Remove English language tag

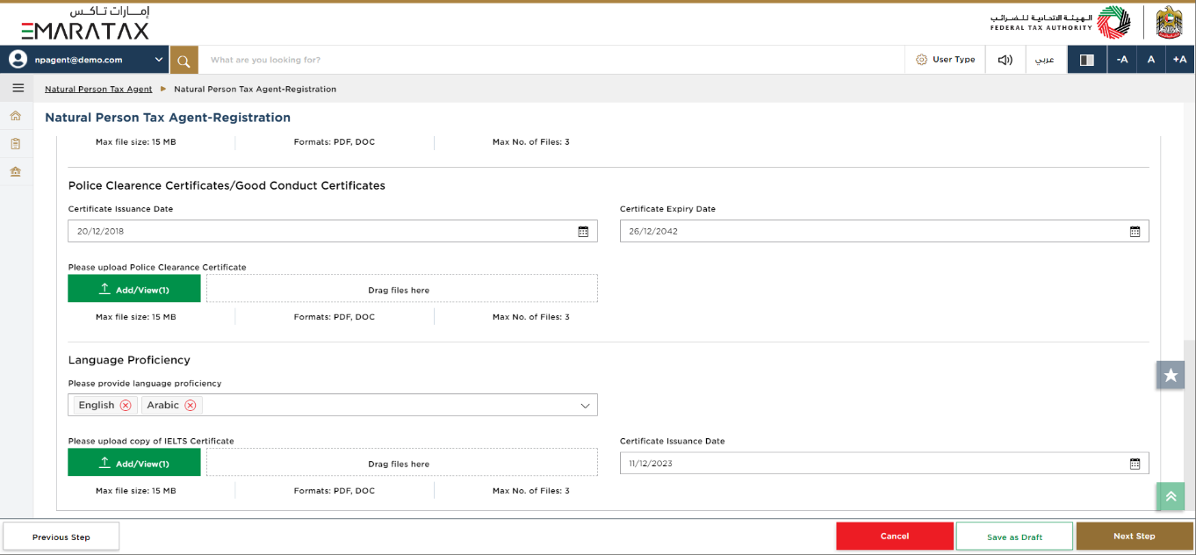click(126, 405)
